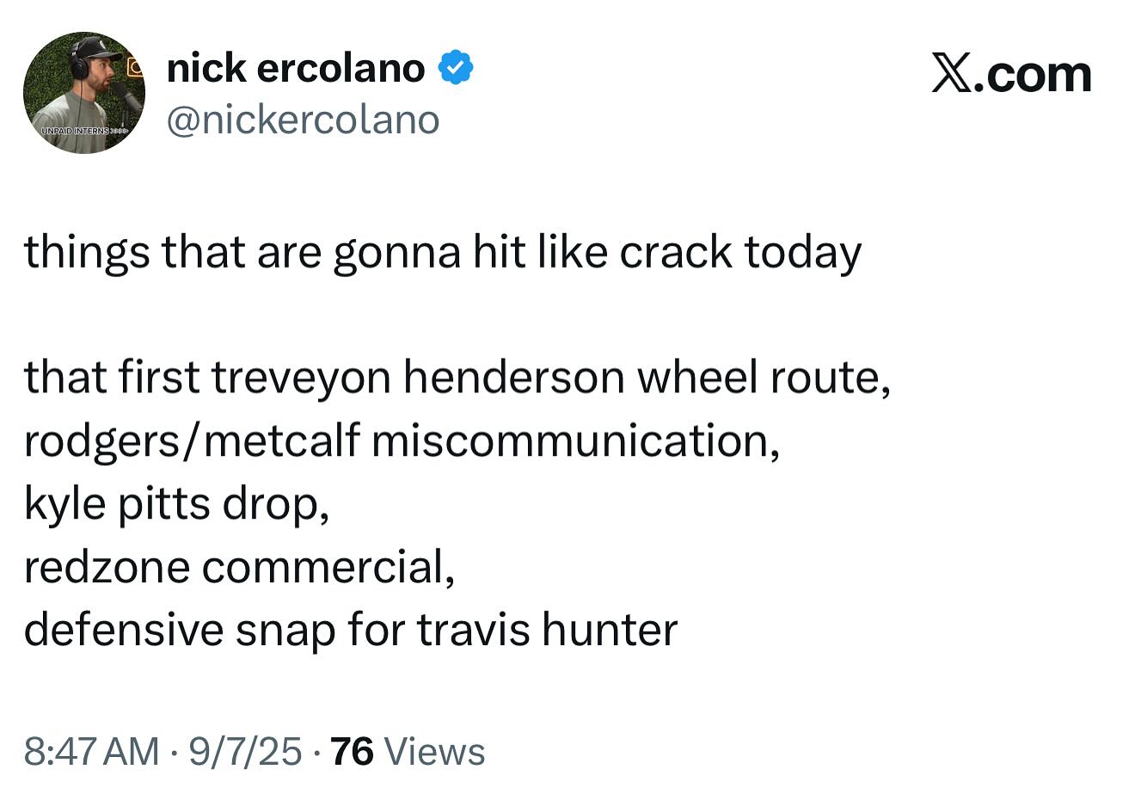Open the @nickercolano handle link
1135x800 pixels.
pos(302,120)
